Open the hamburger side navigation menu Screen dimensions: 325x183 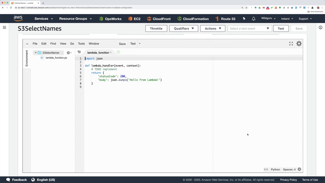point(4,27)
